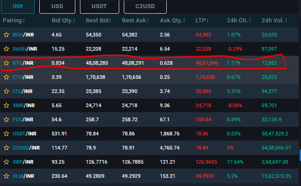This screenshot has width=301, height=186.
Task: Sort by the 24h Vol. column
Action: point(275,21)
